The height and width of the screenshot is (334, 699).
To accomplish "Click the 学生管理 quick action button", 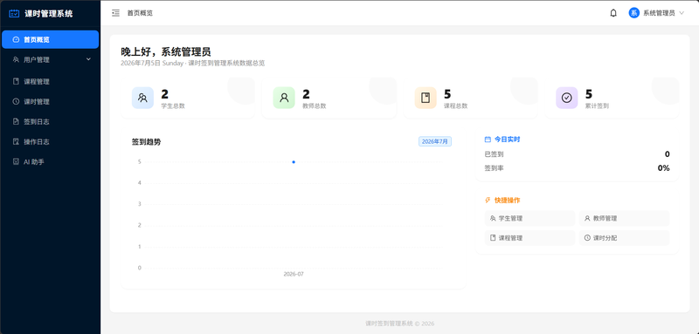I will click(x=529, y=218).
